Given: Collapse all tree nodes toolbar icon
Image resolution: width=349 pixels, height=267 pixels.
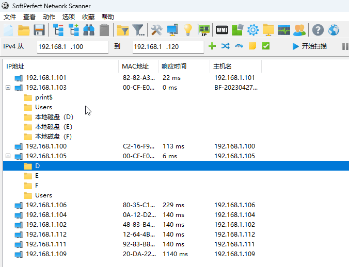Looking at the screenshot, I should click(x=58, y=30).
